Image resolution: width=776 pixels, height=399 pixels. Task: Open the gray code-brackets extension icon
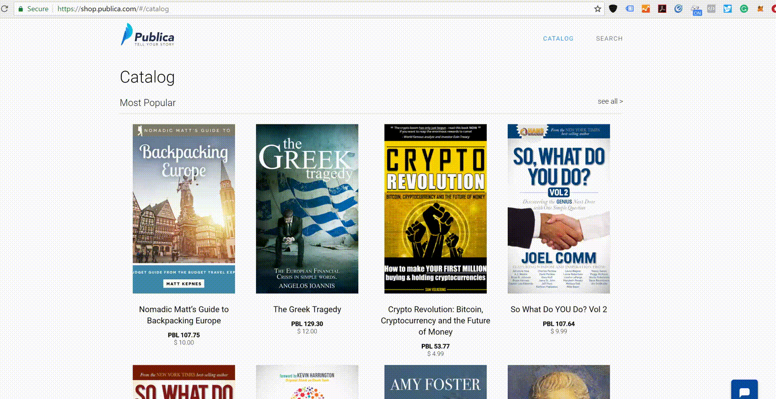click(711, 9)
